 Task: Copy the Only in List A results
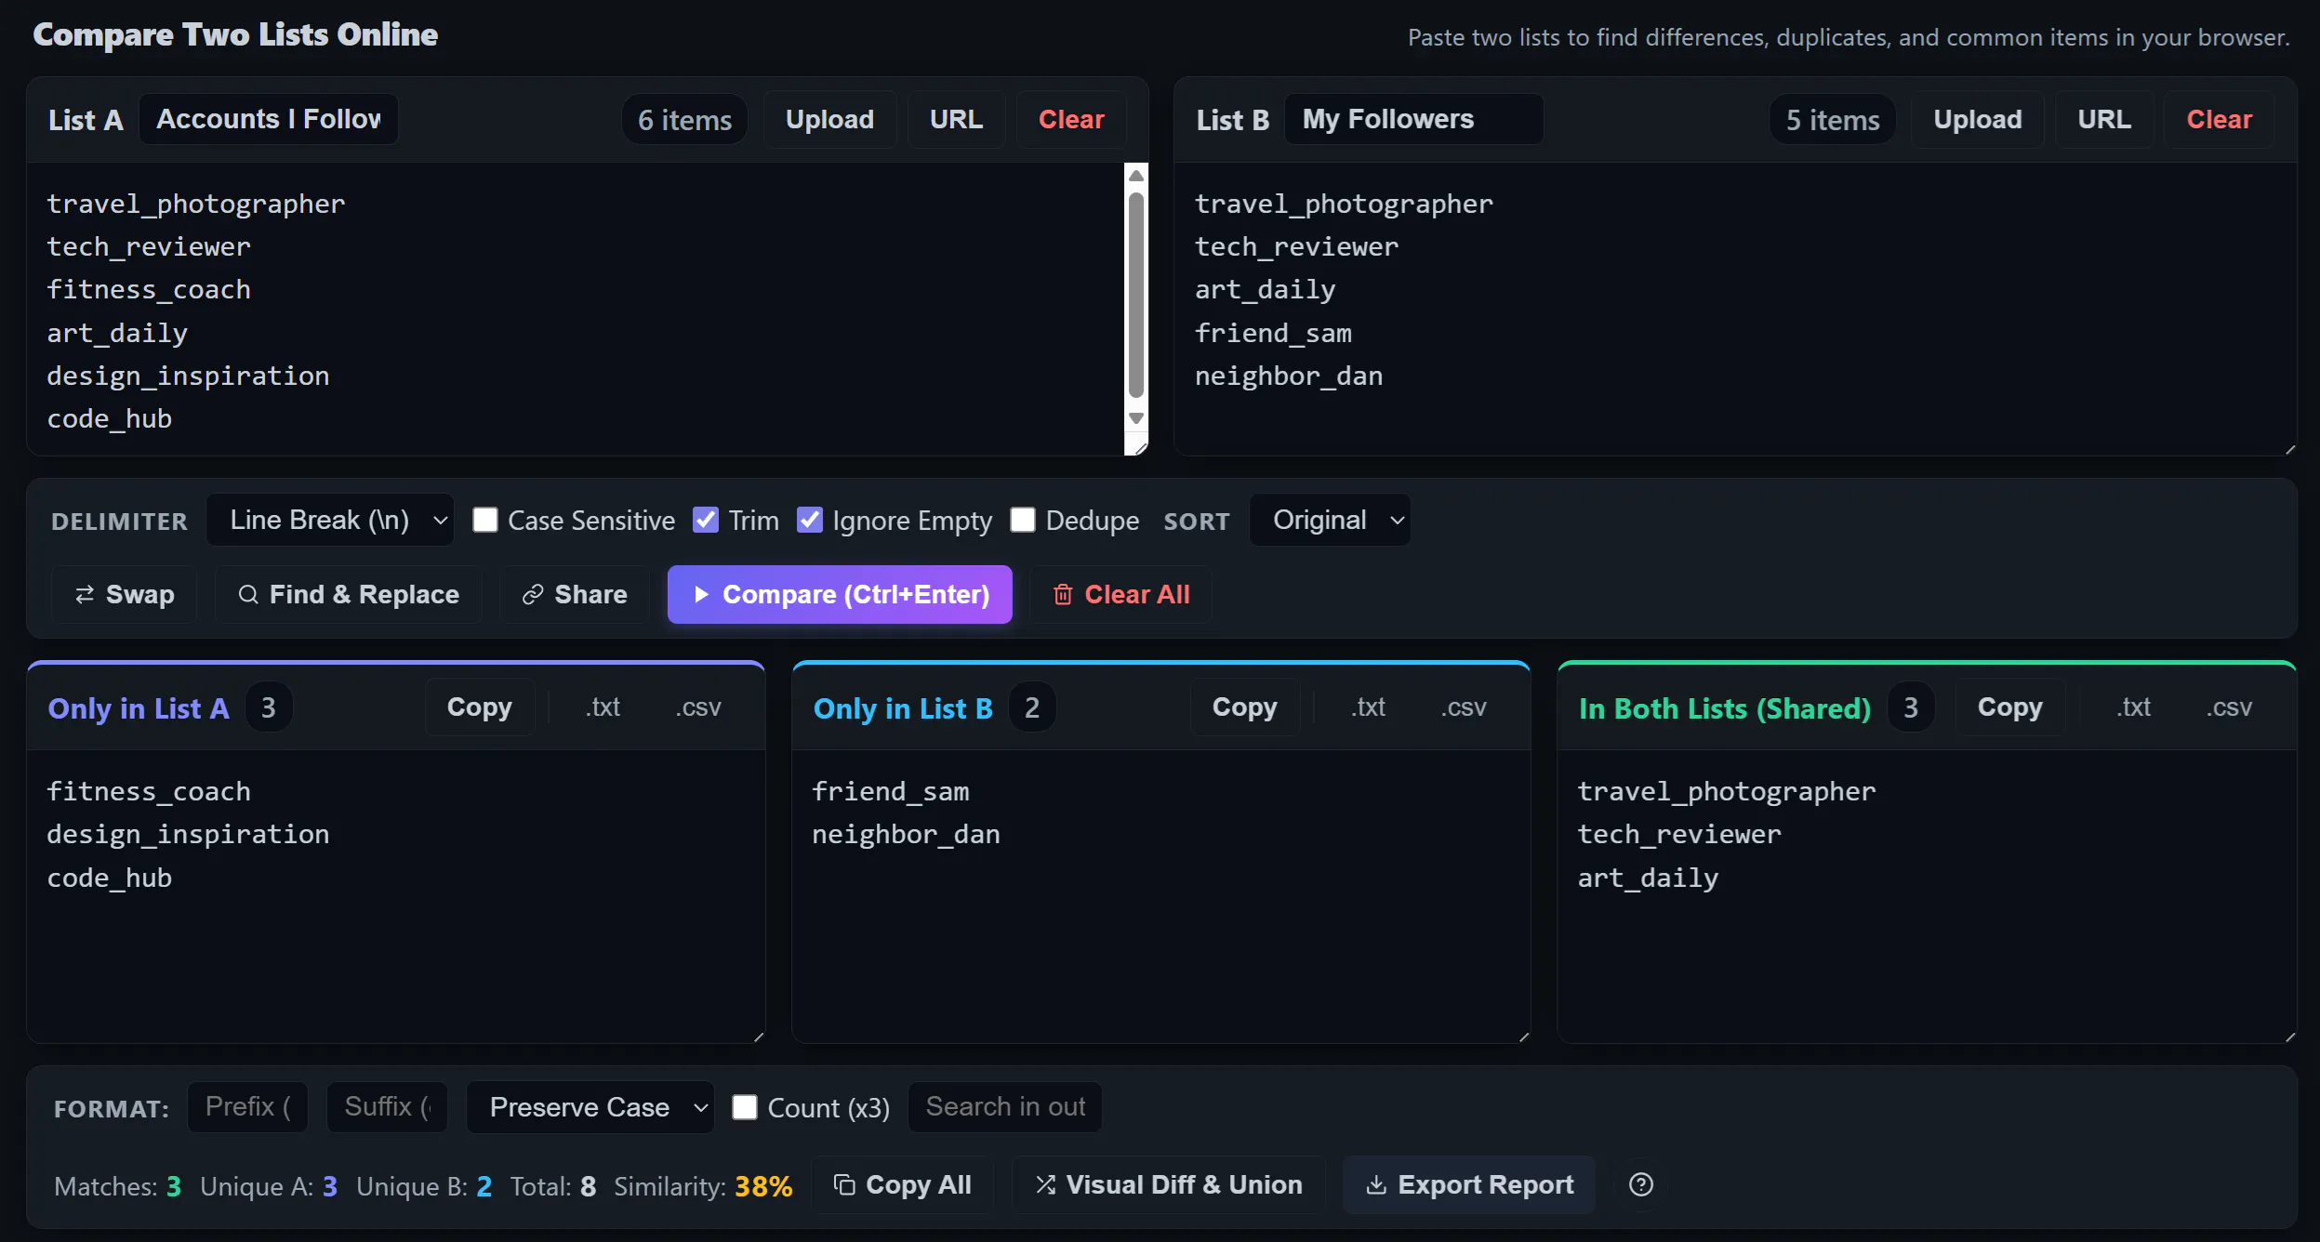tap(480, 707)
